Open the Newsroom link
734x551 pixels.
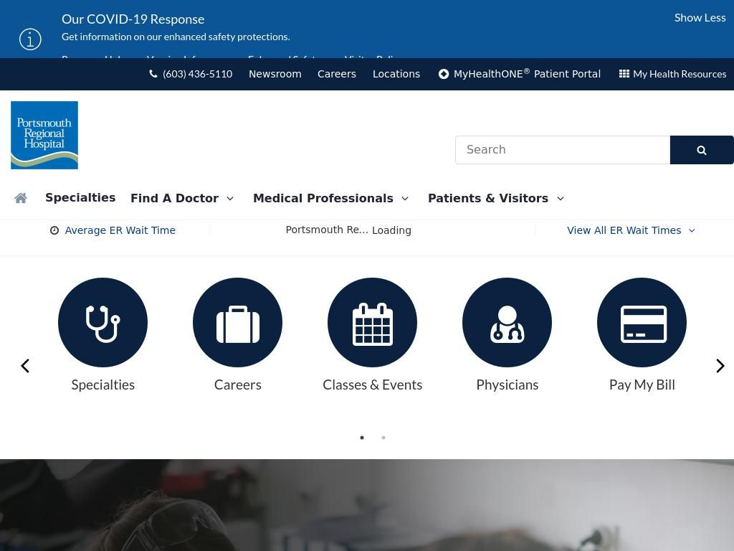(275, 74)
